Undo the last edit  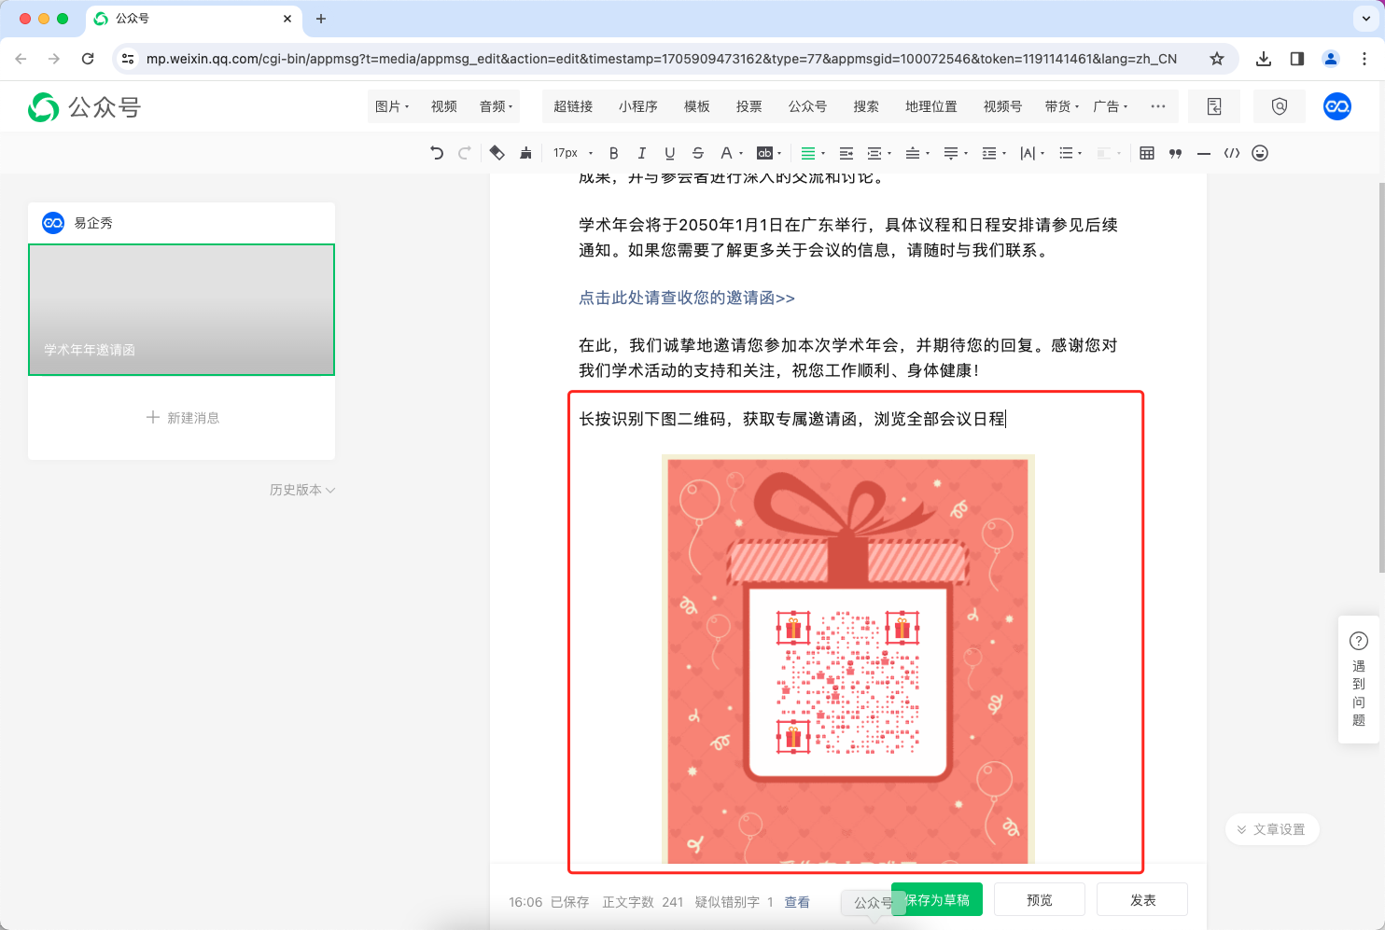coord(437,153)
